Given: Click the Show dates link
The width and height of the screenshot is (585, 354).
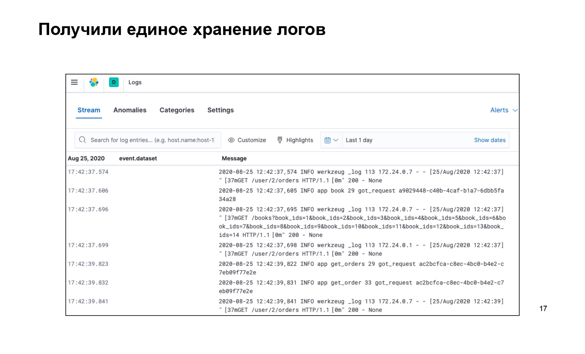Looking at the screenshot, I should point(490,140).
